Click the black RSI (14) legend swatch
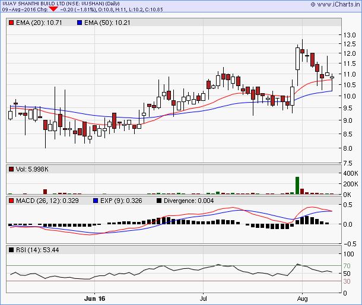The image size is (362, 305). tap(11, 250)
